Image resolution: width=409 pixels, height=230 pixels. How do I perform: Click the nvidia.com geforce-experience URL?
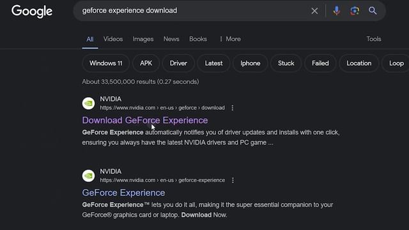pos(162,180)
